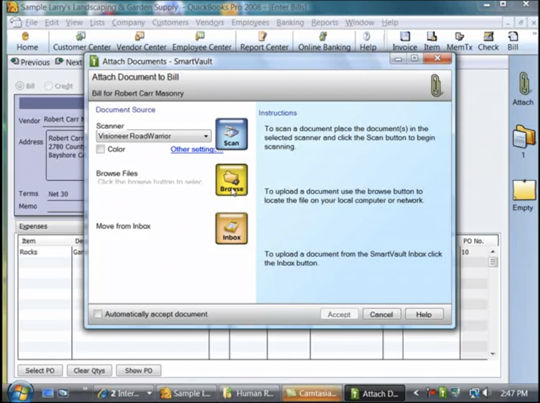Screen dimensions: 540x403
Task: Click the Empty note icon in sidebar
Action: pos(523,191)
